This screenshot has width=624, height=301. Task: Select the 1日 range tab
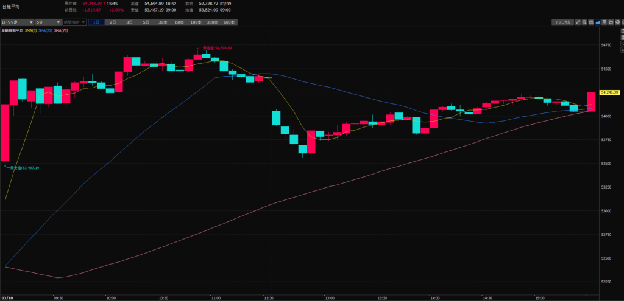(97, 22)
